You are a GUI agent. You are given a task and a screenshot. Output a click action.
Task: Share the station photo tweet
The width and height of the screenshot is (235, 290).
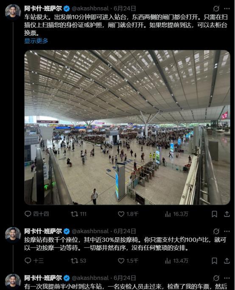point(227,214)
